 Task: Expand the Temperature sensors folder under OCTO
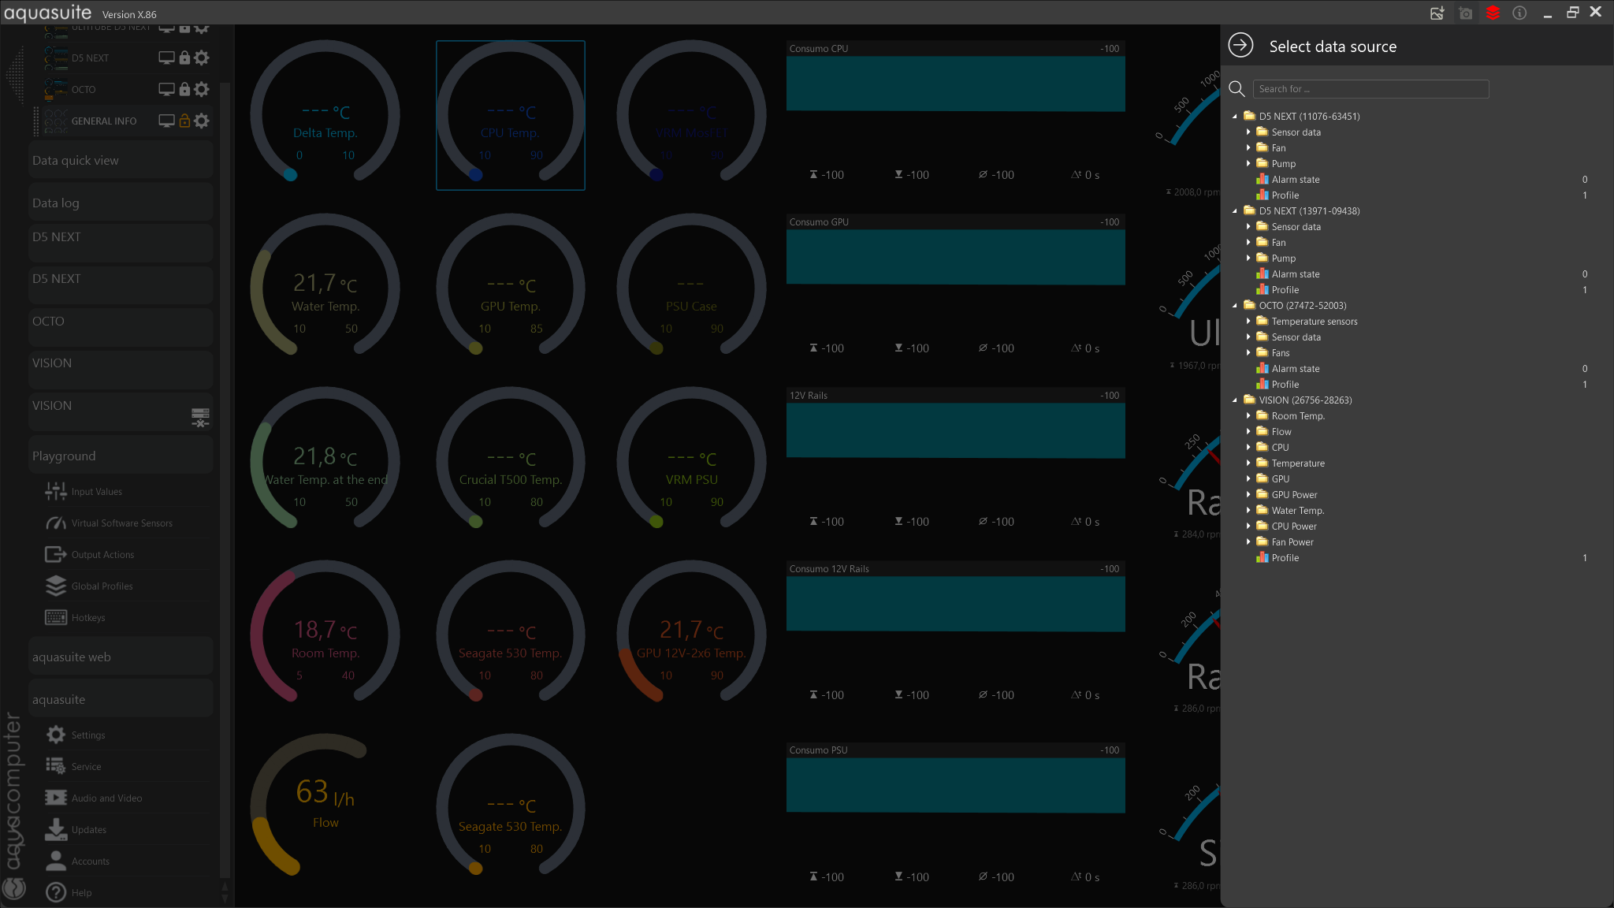pos(1248,321)
